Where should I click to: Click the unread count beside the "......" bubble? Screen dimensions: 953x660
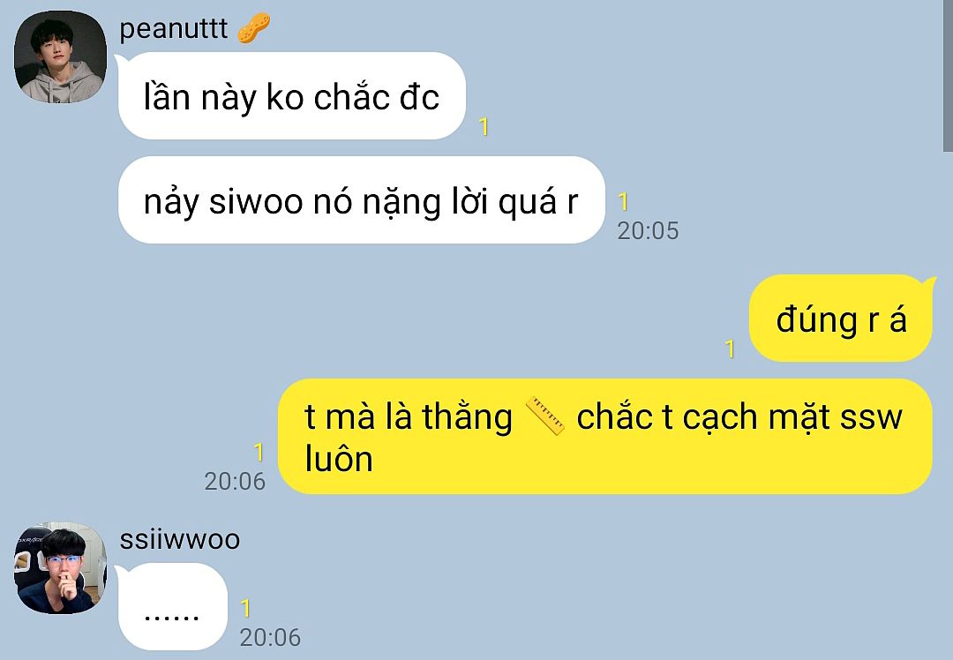(x=245, y=608)
